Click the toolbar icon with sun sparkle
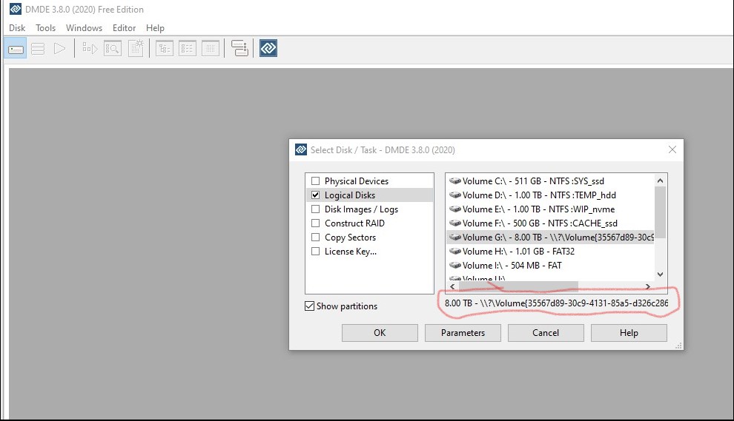The height and width of the screenshot is (421, 734). (x=136, y=49)
